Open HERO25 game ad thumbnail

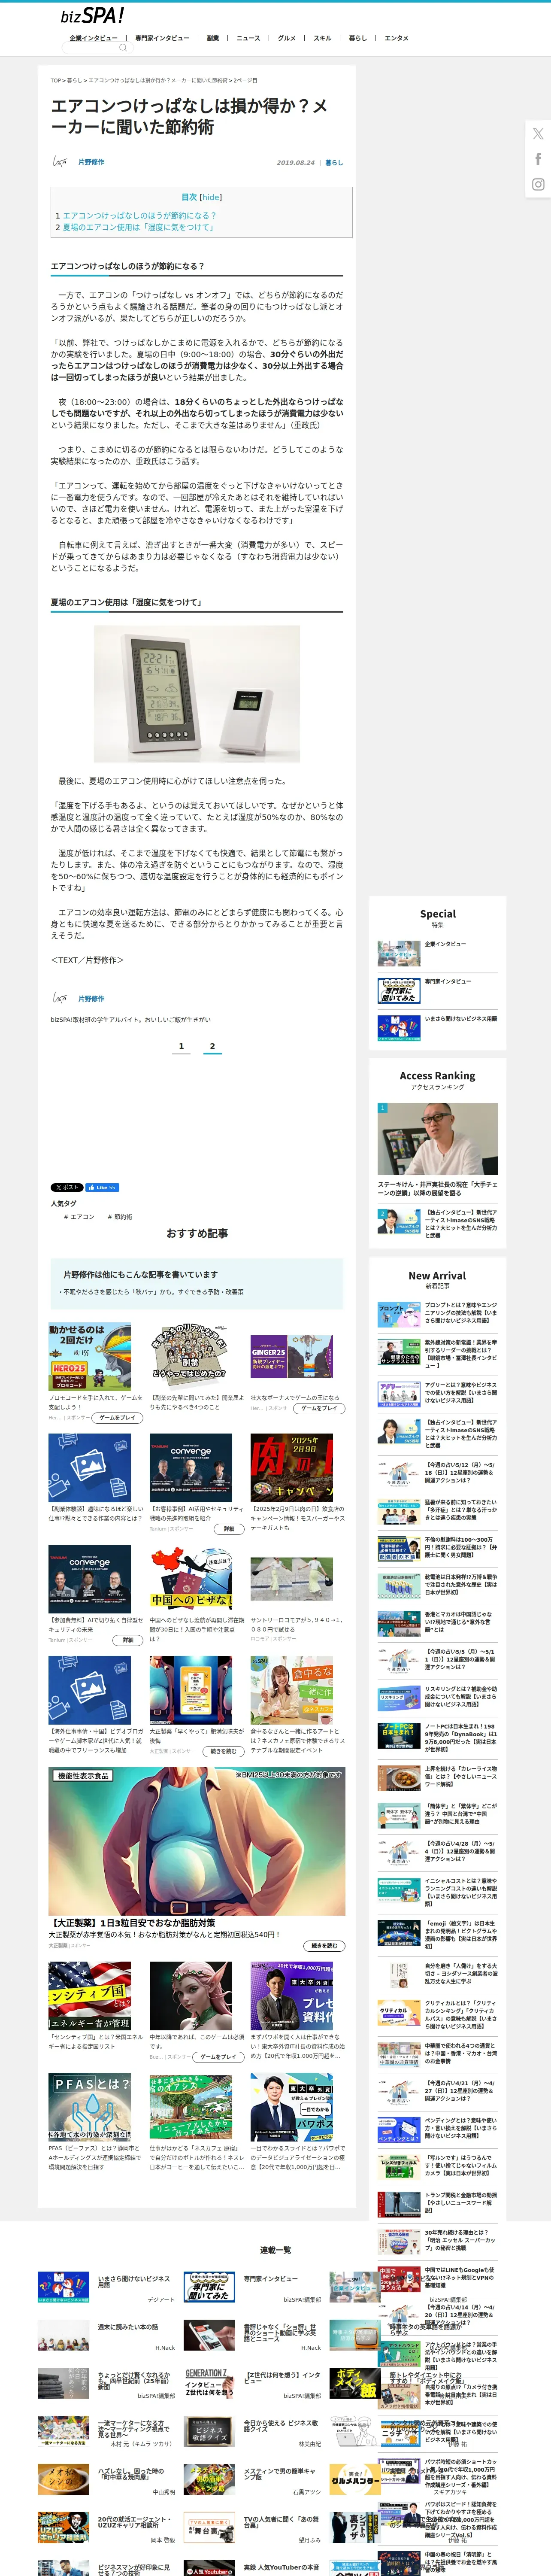tap(90, 1357)
